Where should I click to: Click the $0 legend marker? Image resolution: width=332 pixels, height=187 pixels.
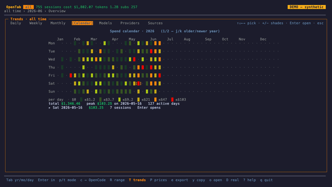[x=69, y=100]
